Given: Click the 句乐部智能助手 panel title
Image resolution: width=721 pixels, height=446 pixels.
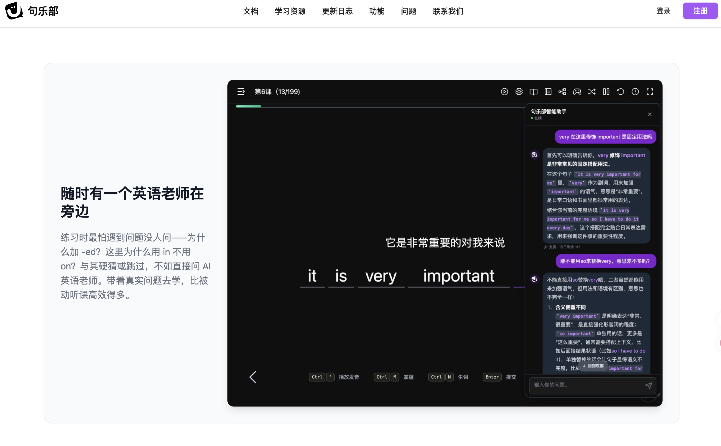Looking at the screenshot, I should (x=548, y=111).
